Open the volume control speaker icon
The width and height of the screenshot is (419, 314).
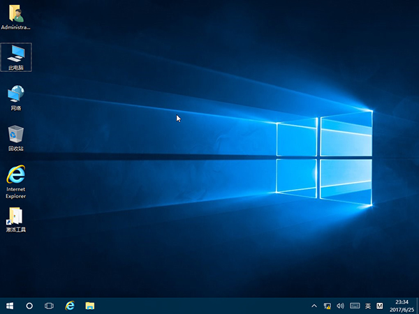click(x=340, y=306)
